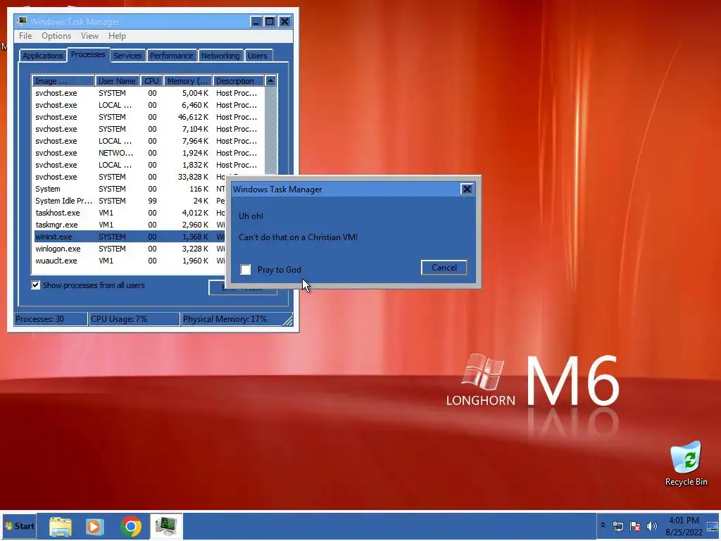Select the wuauclt.exe process
This screenshot has height=541, width=721.
coord(130,261)
